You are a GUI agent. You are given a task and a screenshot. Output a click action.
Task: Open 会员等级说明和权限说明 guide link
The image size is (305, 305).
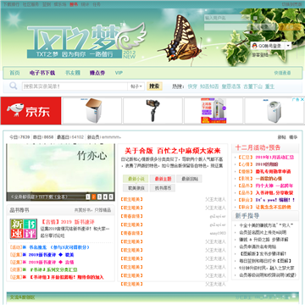[x=268, y=274]
